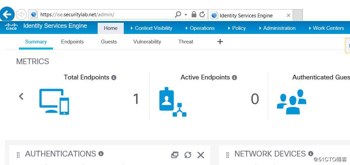Click the security padlock icon
Viewport: 350px width, 165px height.
[x=194, y=15]
